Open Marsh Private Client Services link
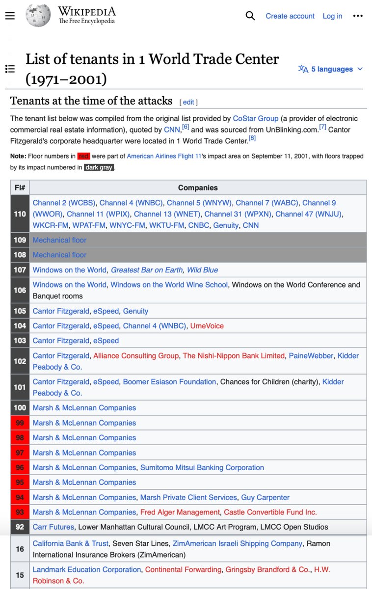372x589 pixels. pyautogui.click(x=188, y=498)
